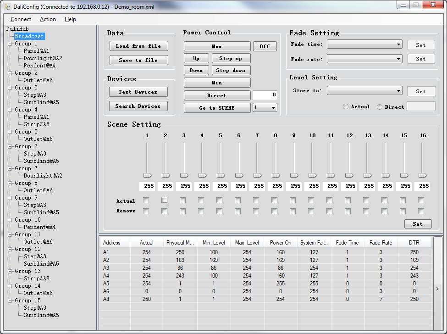Open the Fade time dropdown

364,44
